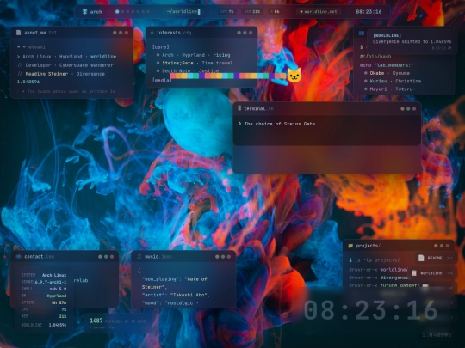Open the README file icon
Viewport: 465px width, 348px height.
[421, 258]
